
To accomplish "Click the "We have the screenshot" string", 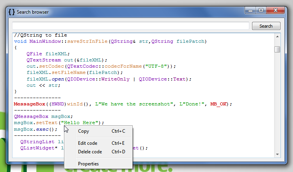I will coord(134,104).
